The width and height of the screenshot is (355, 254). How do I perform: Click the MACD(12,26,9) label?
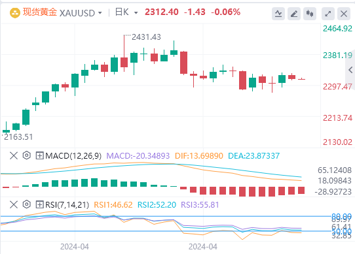73,156
